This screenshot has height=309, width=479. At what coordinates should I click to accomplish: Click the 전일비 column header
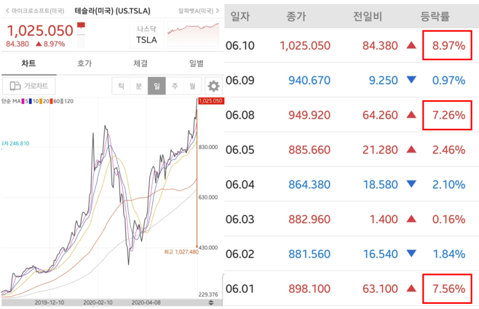point(367,16)
